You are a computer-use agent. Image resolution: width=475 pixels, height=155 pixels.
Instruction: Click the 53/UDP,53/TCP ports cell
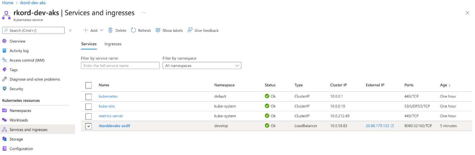pyautogui.click(x=417, y=106)
